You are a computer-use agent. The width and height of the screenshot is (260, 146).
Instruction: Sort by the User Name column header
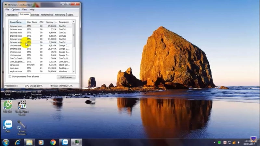pos(32,22)
